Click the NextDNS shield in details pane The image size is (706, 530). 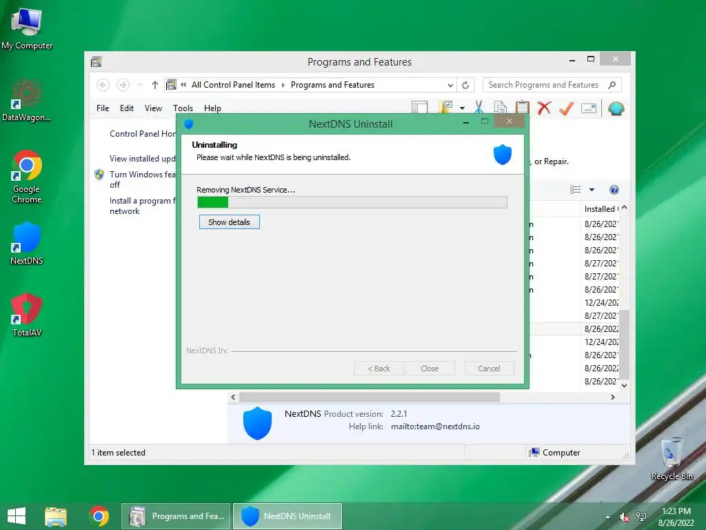[258, 423]
